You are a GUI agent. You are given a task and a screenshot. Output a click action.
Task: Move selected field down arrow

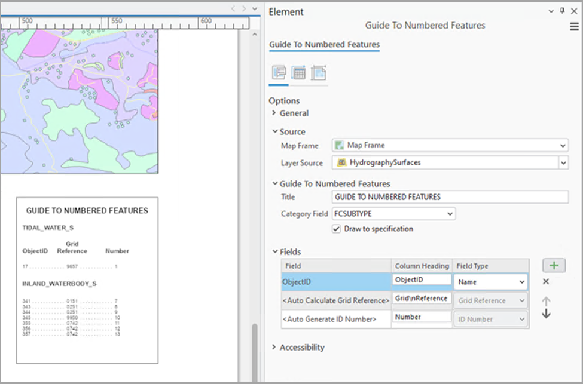(x=546, y=314)
